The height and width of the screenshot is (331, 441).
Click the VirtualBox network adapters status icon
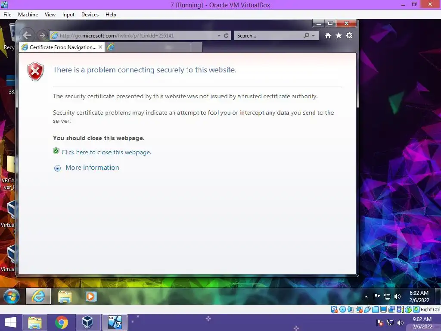pos(359,309)
